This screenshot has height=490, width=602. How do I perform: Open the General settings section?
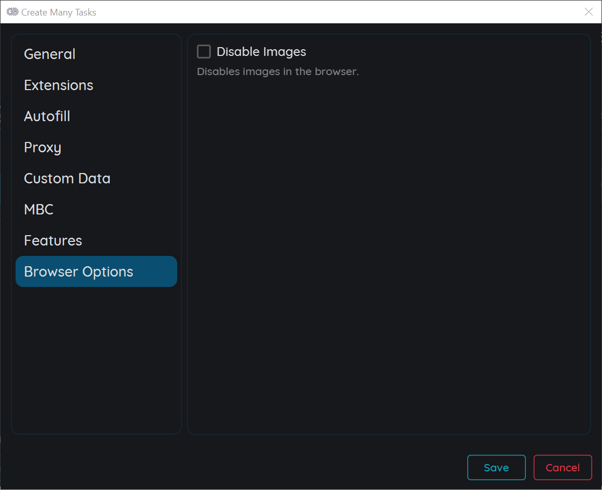pos(49,54)
